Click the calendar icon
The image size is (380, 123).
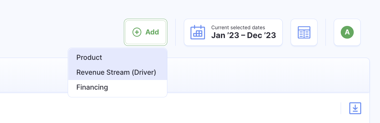(x=198, y=32)
